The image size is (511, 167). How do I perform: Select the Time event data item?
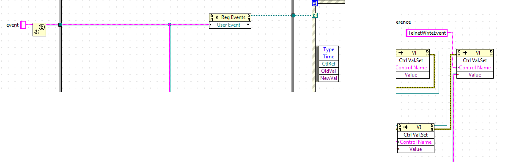(x=329, y=57)
